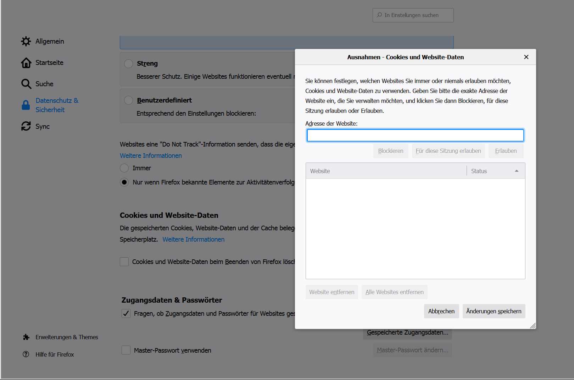Toggle sort arrow in Status column
Image resolution: width=574 pixels, height=380 pixels.
point(517,171)
